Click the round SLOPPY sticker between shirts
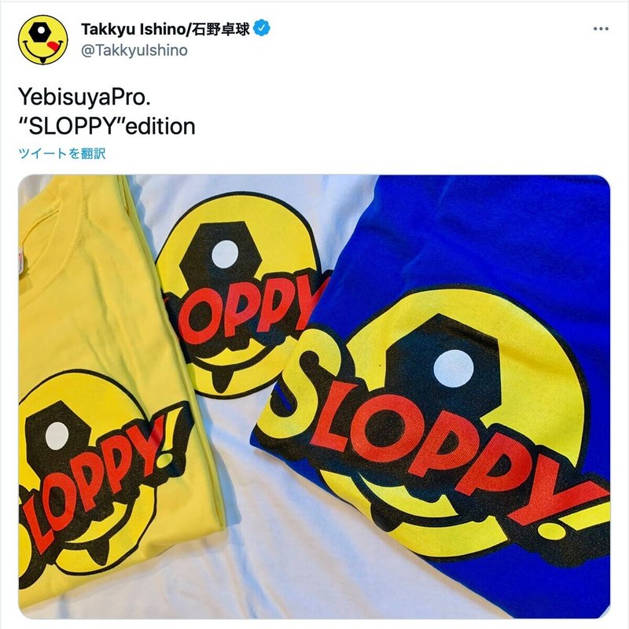Viewport: 629px width, 629px height. (x=241, y=295)
